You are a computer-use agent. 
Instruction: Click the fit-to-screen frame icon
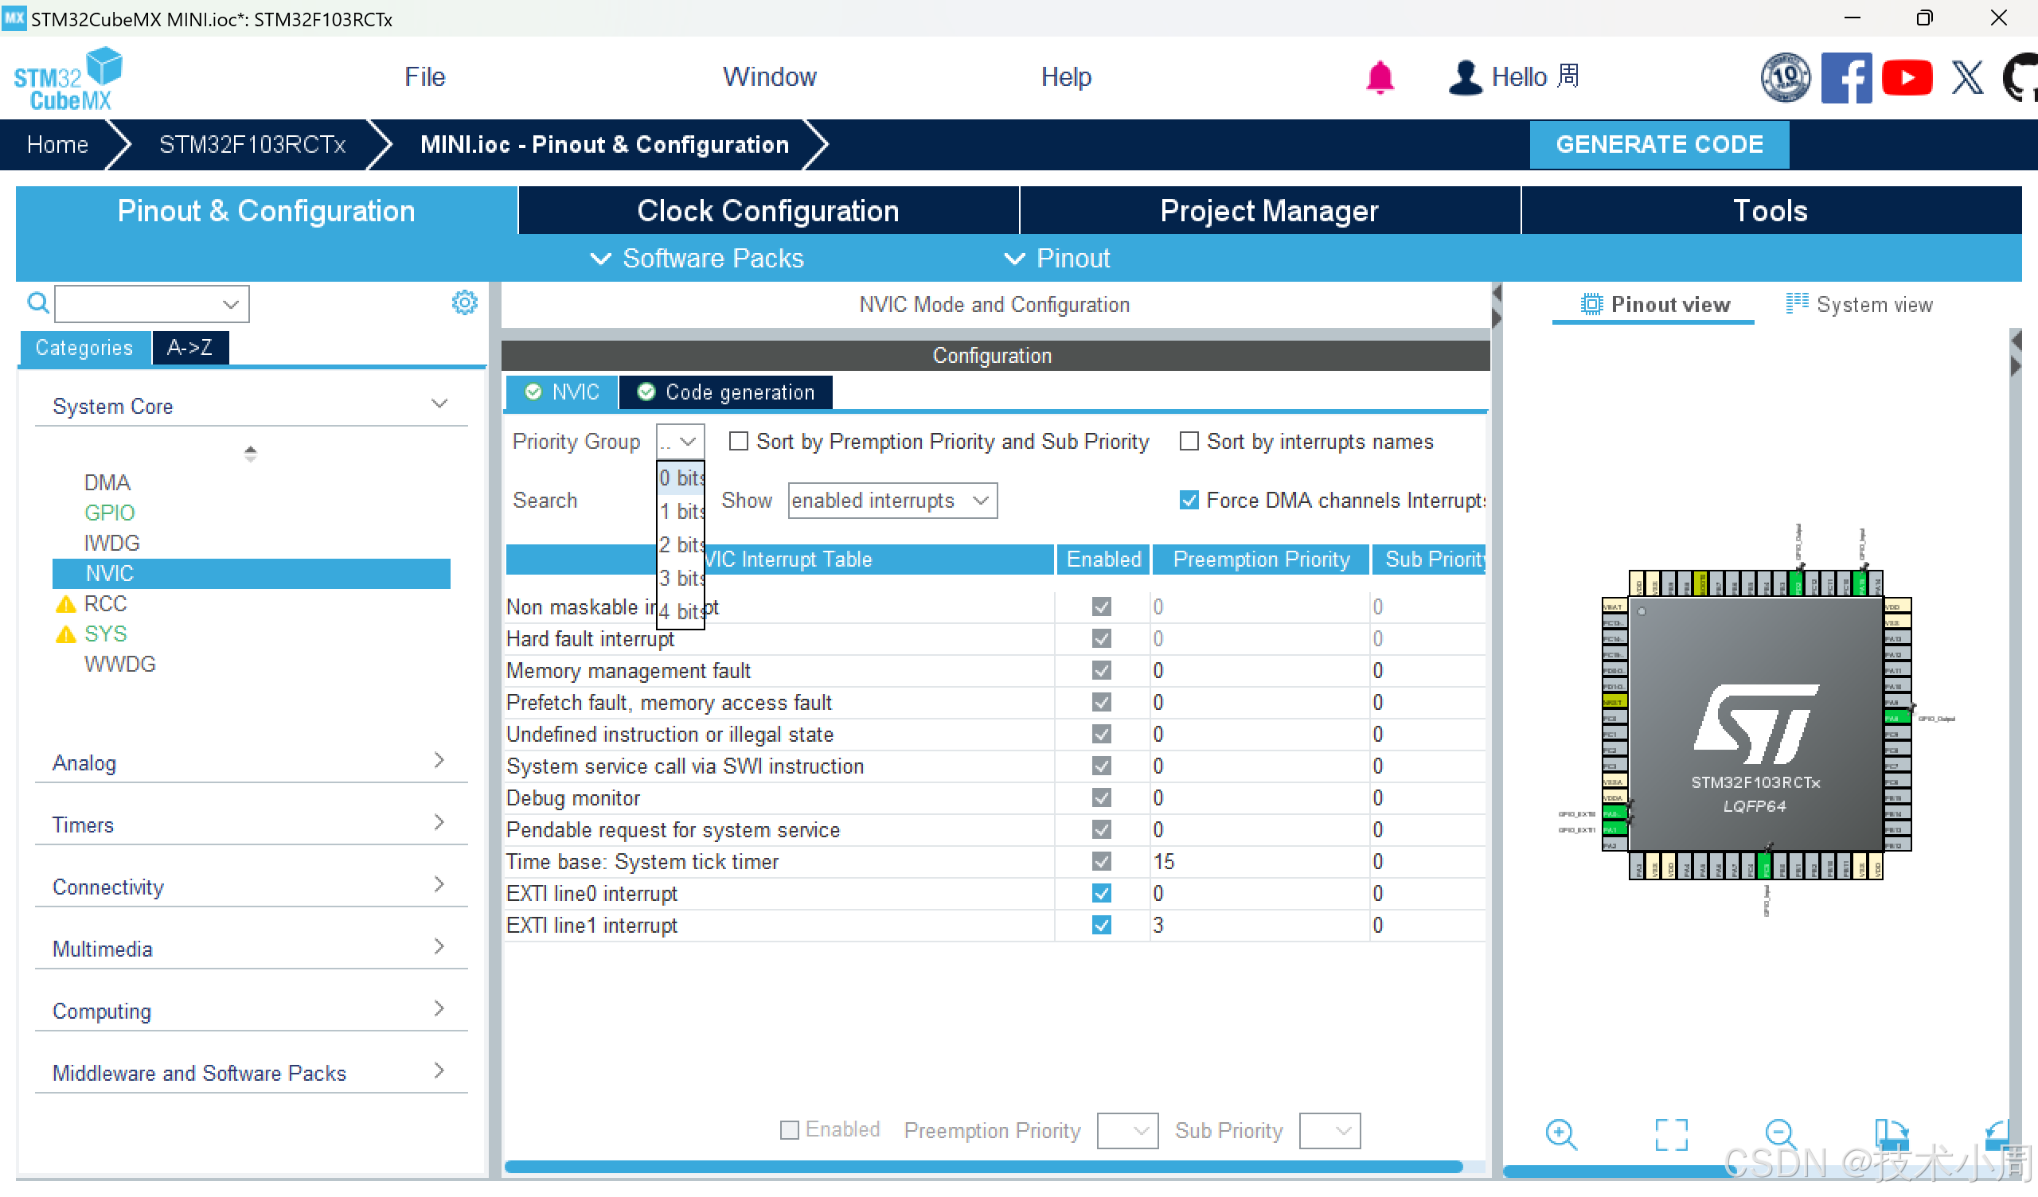[1671, 1134]
